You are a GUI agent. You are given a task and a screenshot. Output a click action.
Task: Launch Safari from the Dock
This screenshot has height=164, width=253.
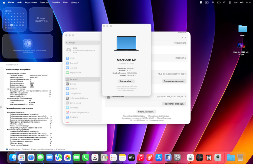(x=31, y=158)
